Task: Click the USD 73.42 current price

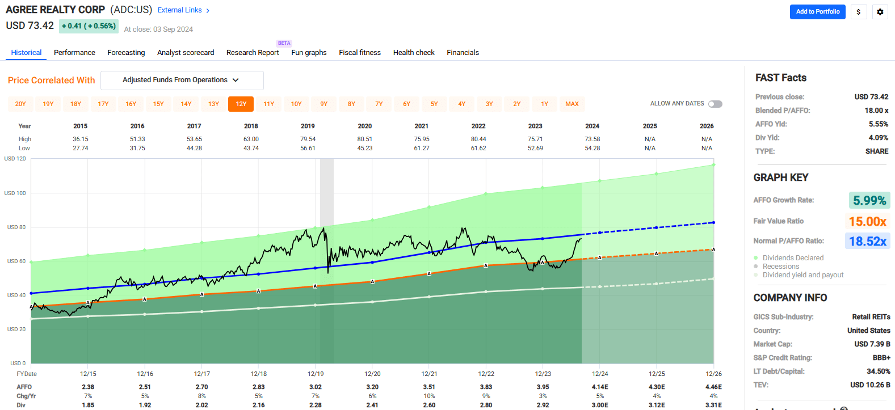Action: 30,26
